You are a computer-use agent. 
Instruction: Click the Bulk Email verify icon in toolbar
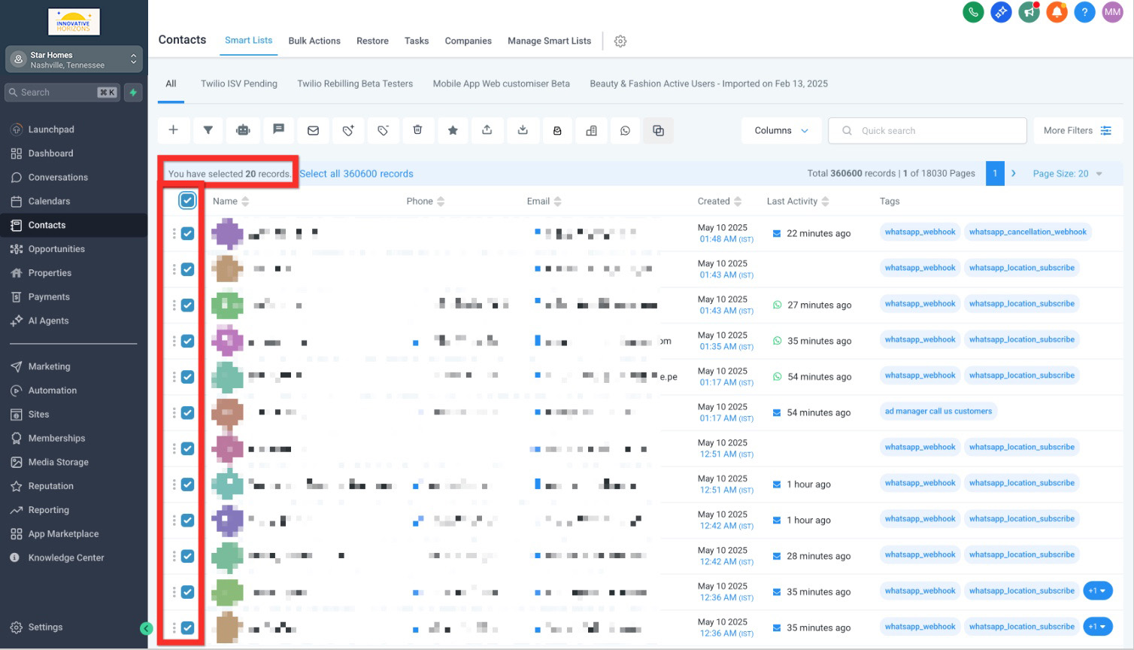[557, 130]
